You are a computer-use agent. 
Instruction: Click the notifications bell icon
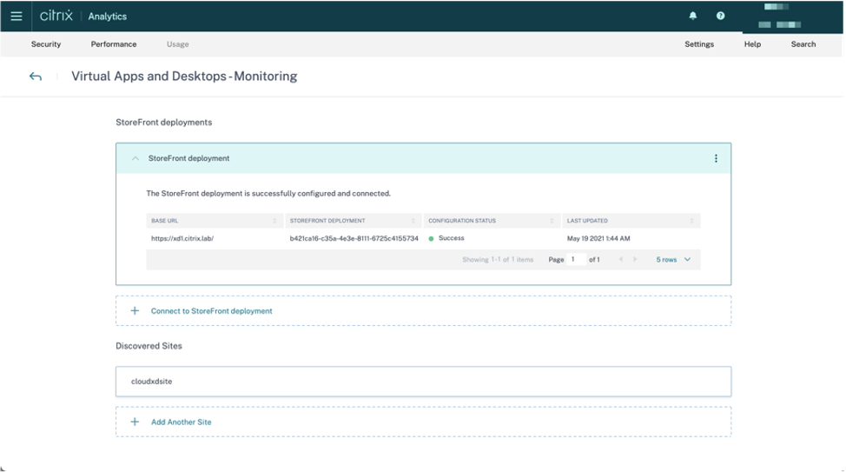click(x=692, y=16)
